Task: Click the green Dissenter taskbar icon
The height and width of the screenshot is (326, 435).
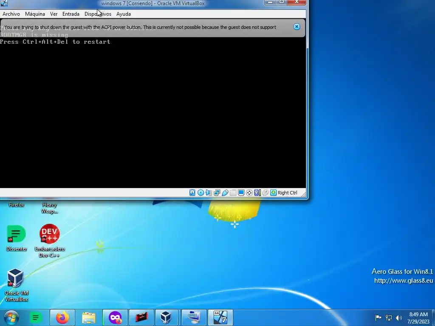Action: point(36,318)
